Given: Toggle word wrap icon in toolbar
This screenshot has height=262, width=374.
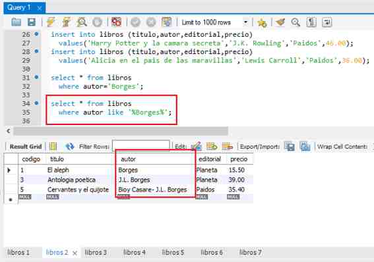Looking at the screenshot, I should click(x=327, y=22).
